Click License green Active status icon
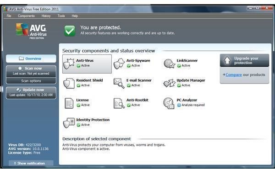Viewport: 275px width, 169px height. click(x=78, y=105)
